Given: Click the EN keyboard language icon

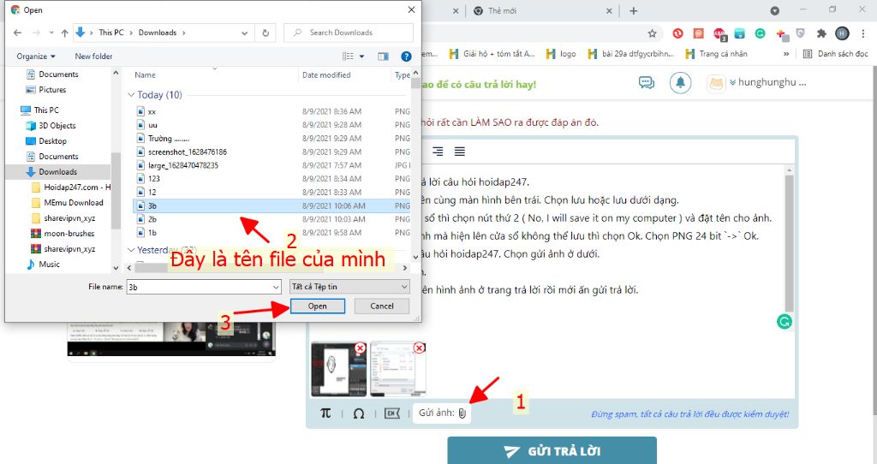Looking at the screenshot, I should 392,413.
